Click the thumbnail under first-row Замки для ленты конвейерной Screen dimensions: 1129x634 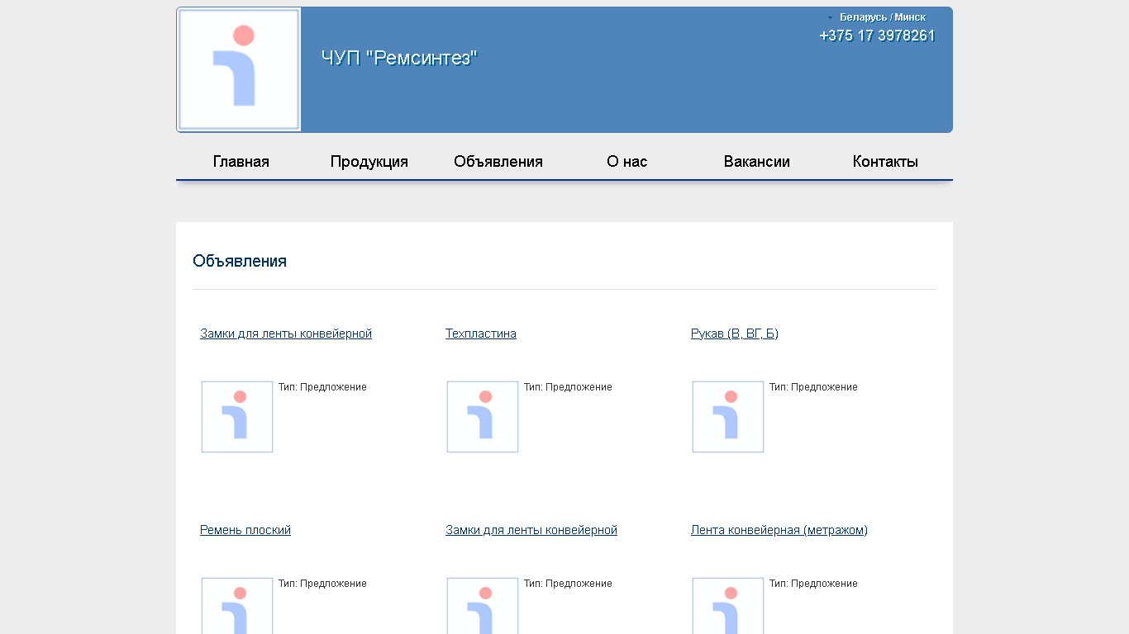(237, 417)
